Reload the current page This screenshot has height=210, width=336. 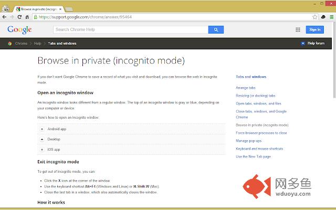19,17
